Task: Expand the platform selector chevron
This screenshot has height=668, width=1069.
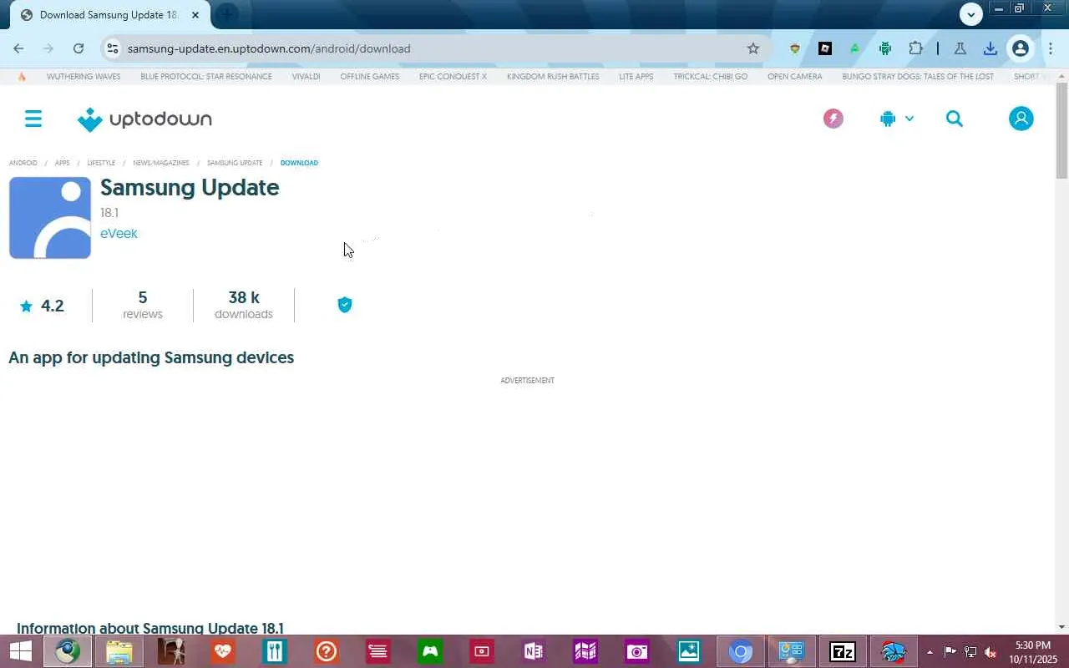Action: click(909, 119)
